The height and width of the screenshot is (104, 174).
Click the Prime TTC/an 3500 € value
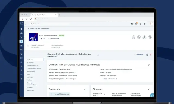[95, 96]
